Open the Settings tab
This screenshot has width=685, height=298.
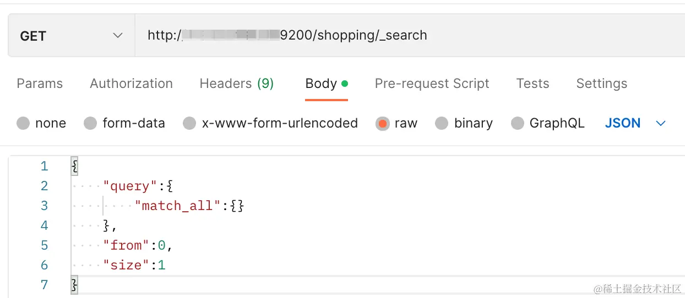coord(601,84)
